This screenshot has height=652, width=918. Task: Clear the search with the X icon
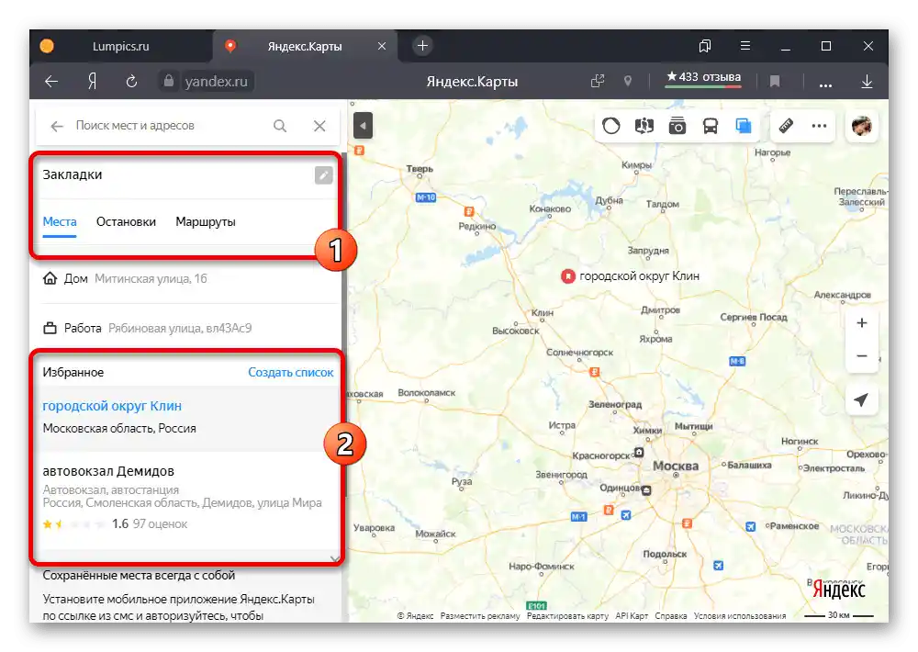[x=319, y=126]
